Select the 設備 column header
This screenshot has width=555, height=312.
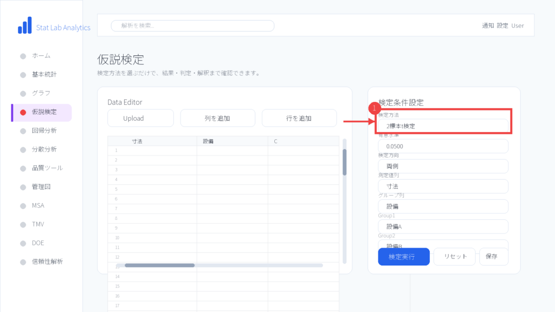pyautogui.click(x=233, y=141)
